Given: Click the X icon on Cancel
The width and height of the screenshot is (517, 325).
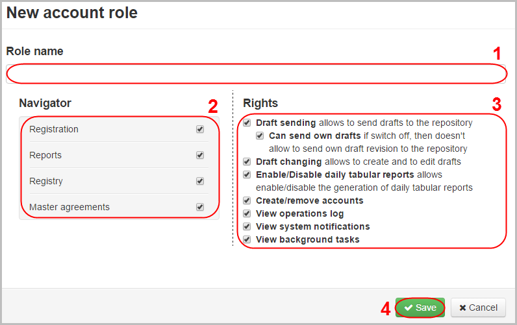Looking at the screenshot, I should 462,307.
